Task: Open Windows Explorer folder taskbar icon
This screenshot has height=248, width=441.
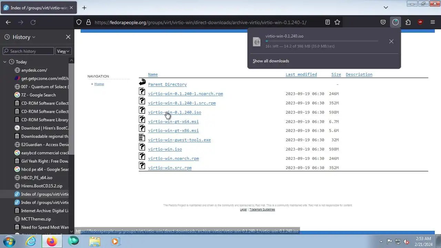Action: pyautogui.click(x=95, y=241)
